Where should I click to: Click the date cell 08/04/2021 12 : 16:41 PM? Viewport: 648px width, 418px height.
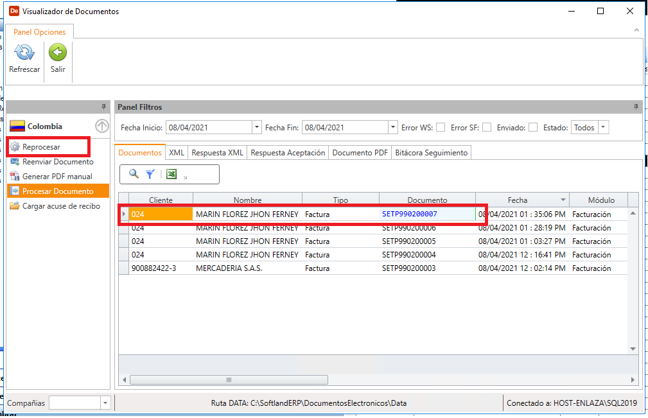[x=522, y=254]
